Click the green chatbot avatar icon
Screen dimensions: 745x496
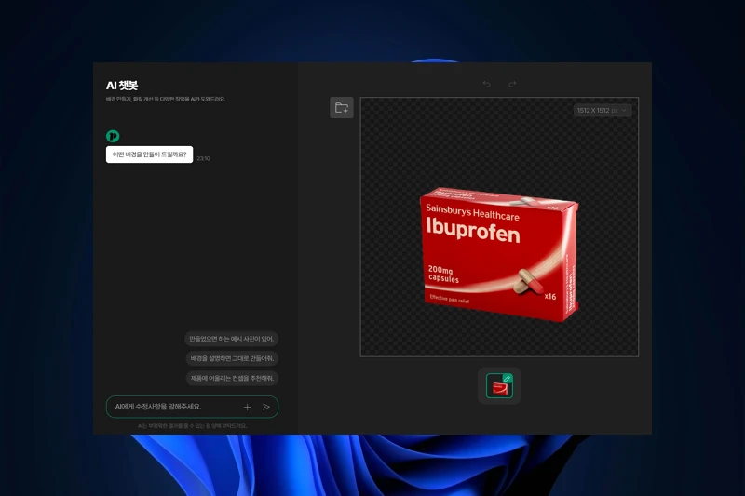tap(113, 136)
